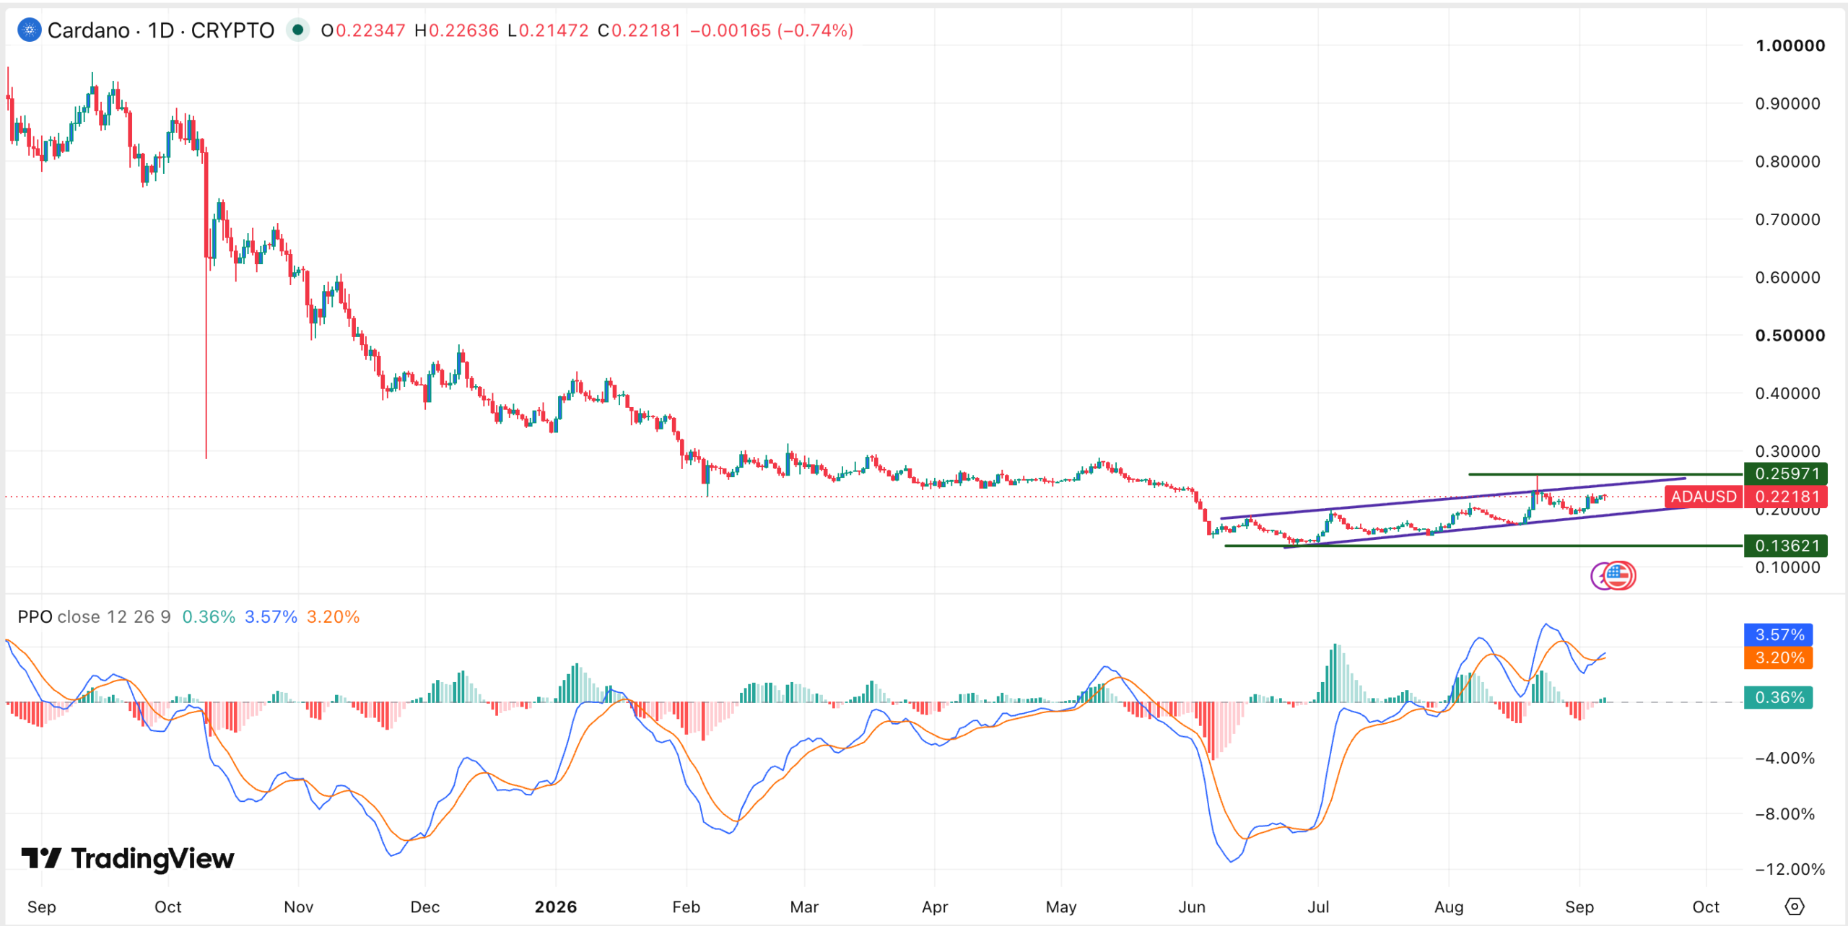This screenshot has height=926, width=1848.
Task: Click the 0.50000 price axis label
Action: [x=1790, y=335]
